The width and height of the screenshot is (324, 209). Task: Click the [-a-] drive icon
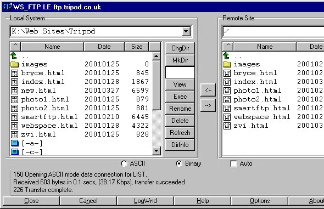coord(14,143)
